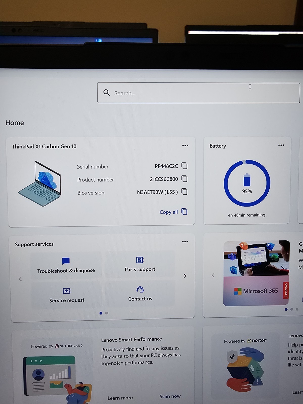Select third promo carousel dot

[x=297, y=309]
